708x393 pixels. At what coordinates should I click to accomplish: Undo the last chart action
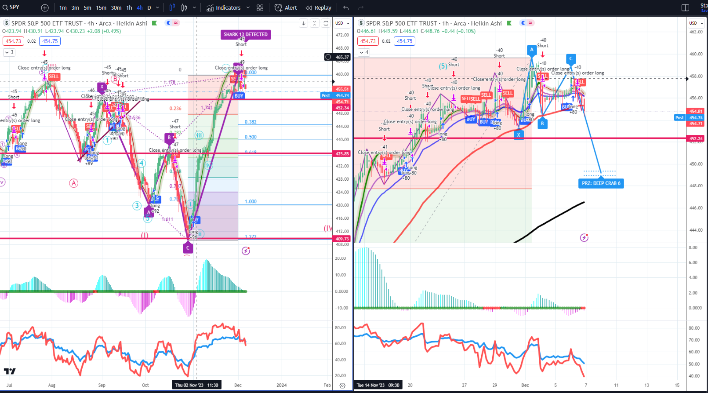[x=346, y=7]
